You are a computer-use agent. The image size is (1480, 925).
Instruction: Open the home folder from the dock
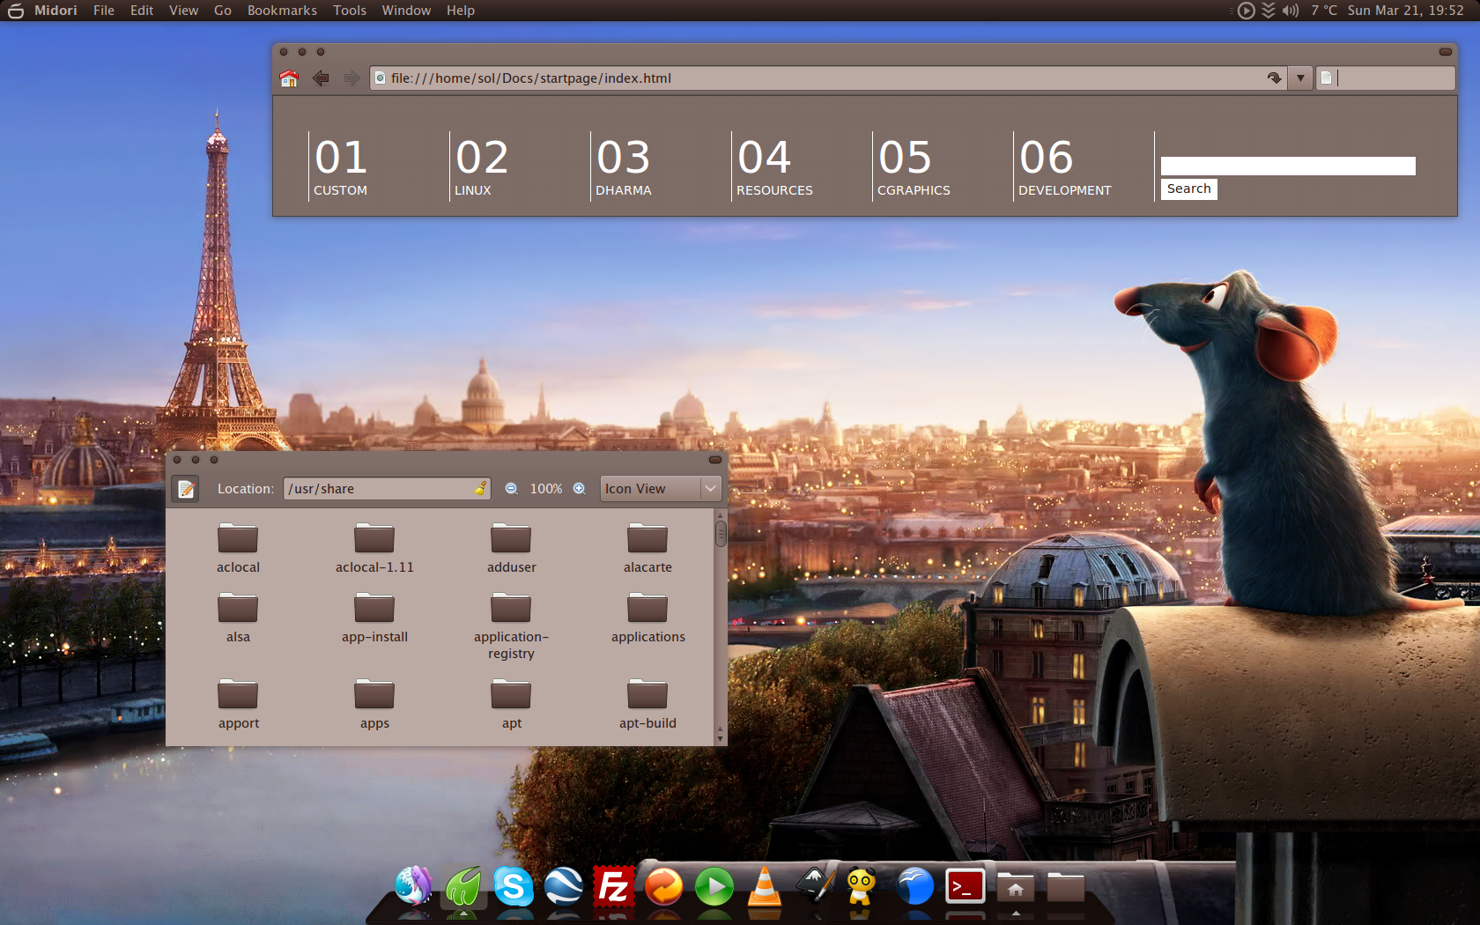coord(1016,886)
